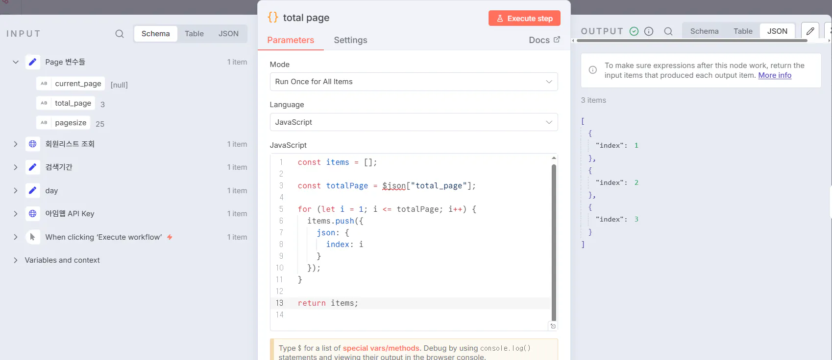The height and width of the screenshot is (360, 832).
Task: Switch input view to Table
Action: coord(194,34)
